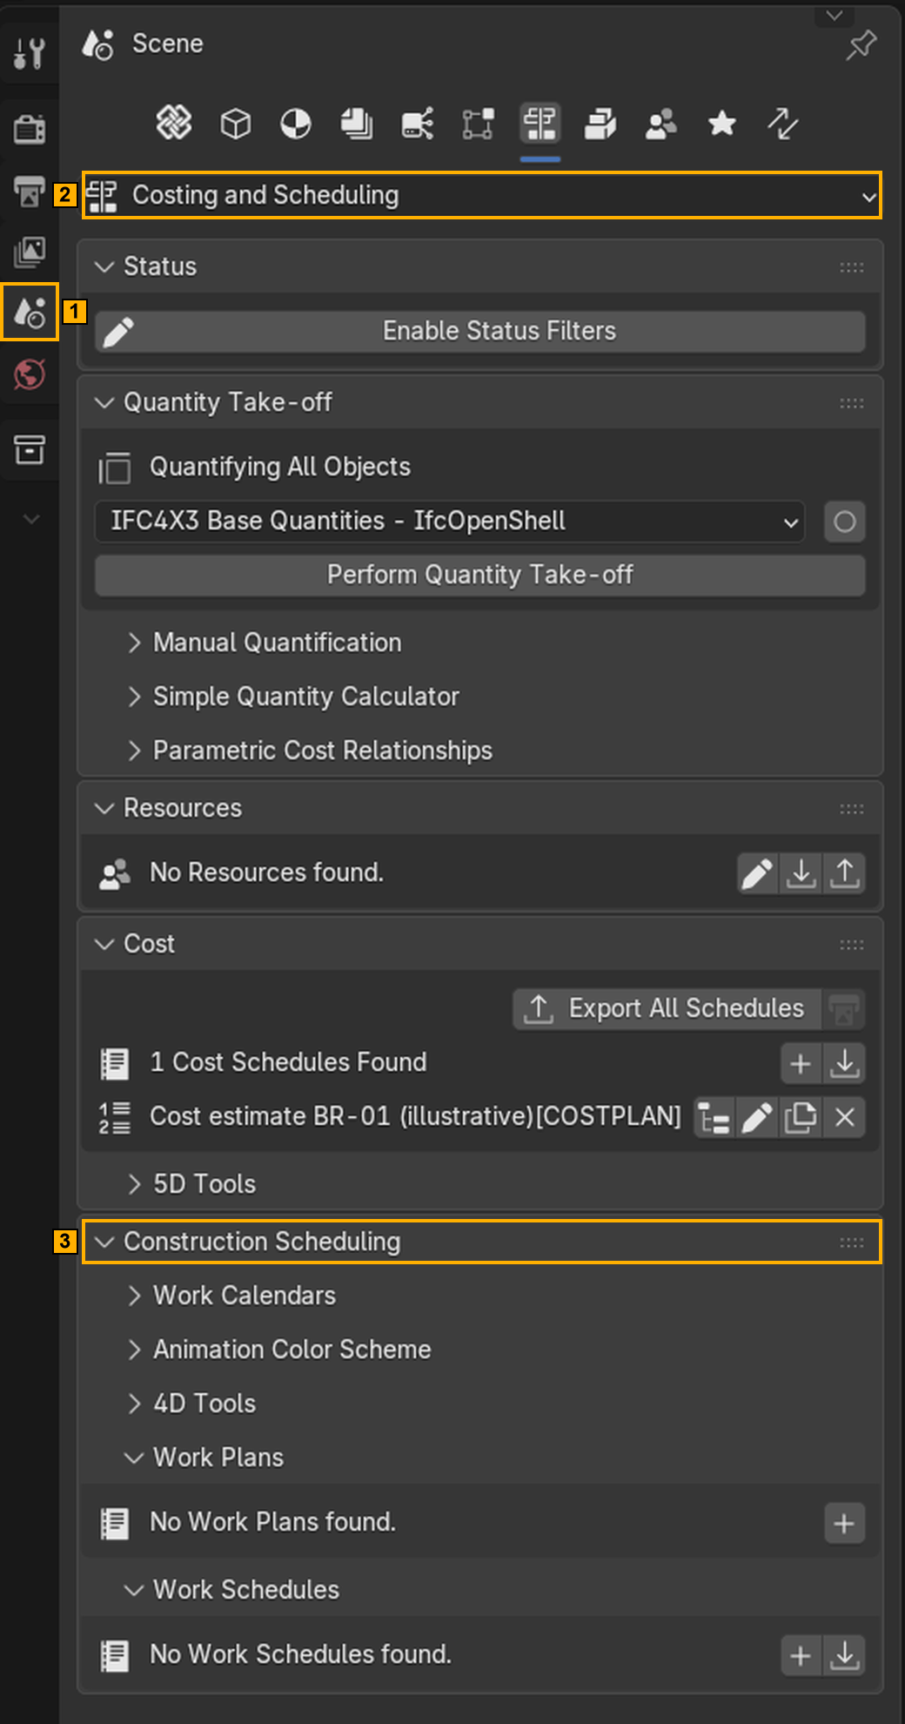Switch to the cube Object Information tab
This screenshot has height=1724, width=905.
(x=235, y=123)
